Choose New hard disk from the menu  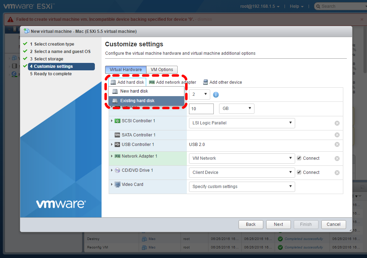coord(146,91)
